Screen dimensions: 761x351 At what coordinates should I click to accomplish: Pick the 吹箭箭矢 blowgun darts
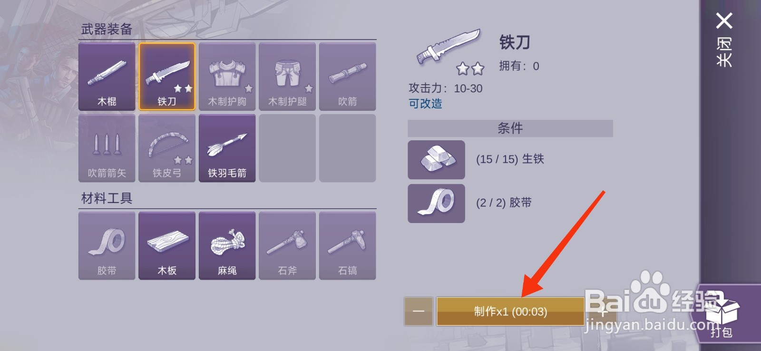[107, 148]
